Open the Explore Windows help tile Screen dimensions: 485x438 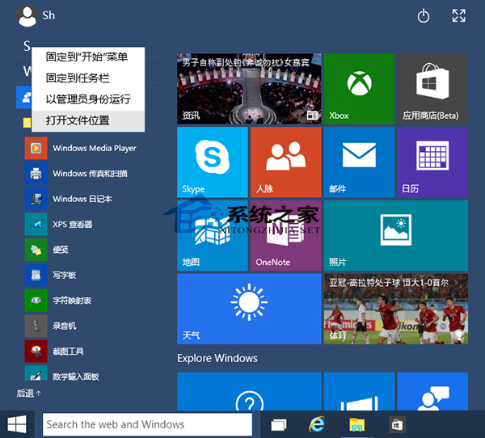pyautogui.click(x=249, y=391)
